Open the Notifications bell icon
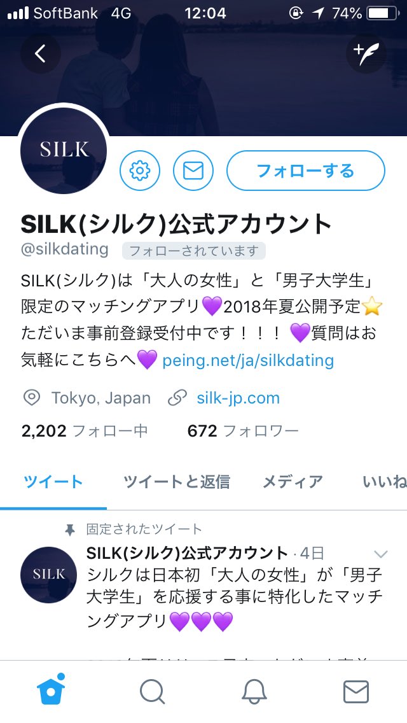 tap(254, 692)
